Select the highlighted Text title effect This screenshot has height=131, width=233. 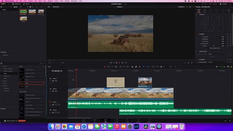pyautogui.click(x=32, y=83)
